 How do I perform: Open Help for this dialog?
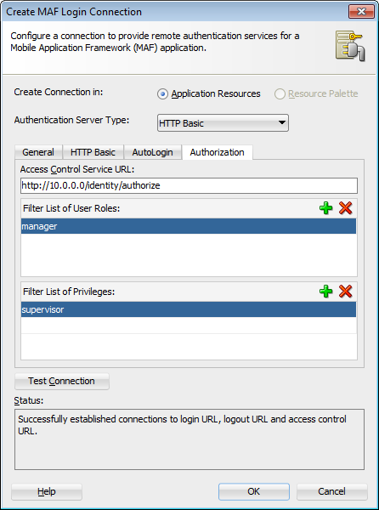click(x=47, y=491)
